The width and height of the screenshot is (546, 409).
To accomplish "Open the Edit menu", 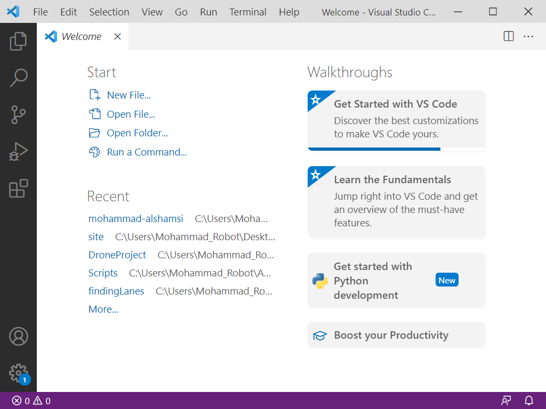I will coord(68,12).
